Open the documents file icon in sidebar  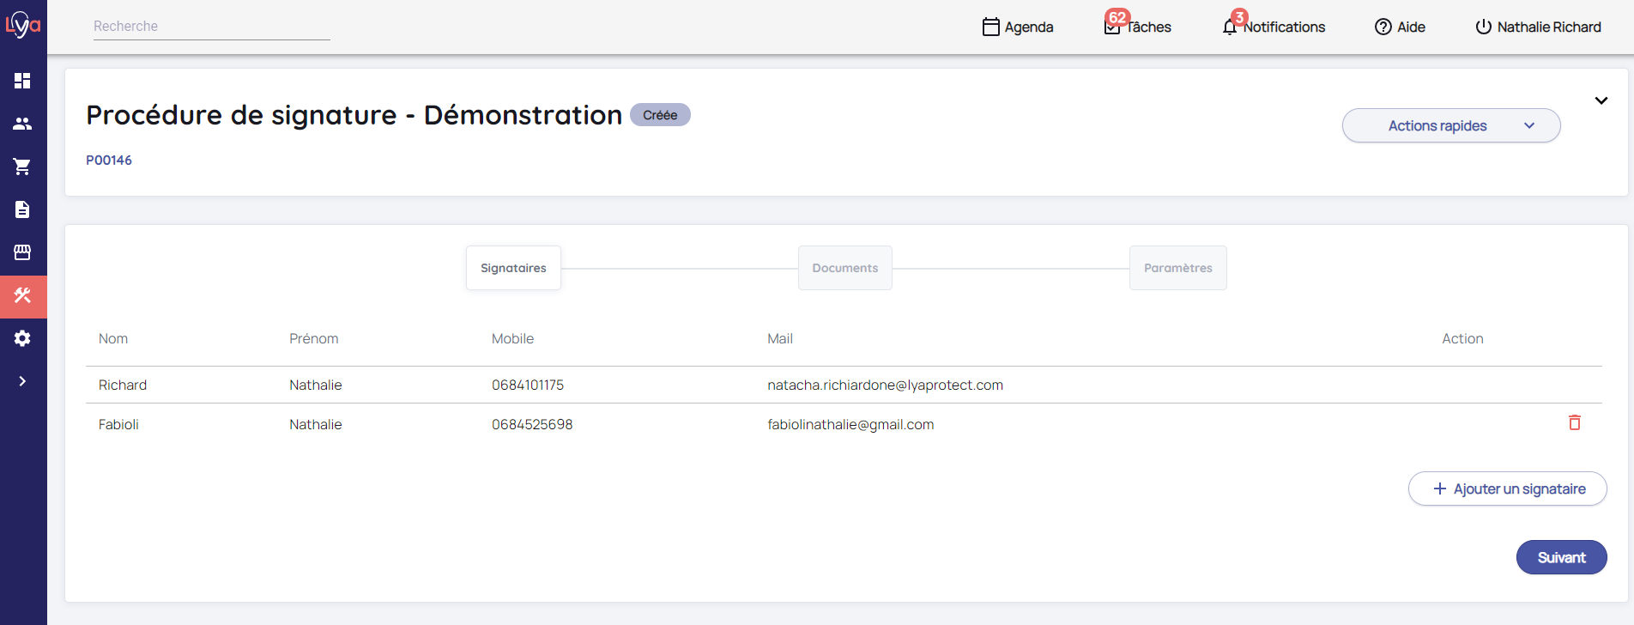[x=22, y=209]
